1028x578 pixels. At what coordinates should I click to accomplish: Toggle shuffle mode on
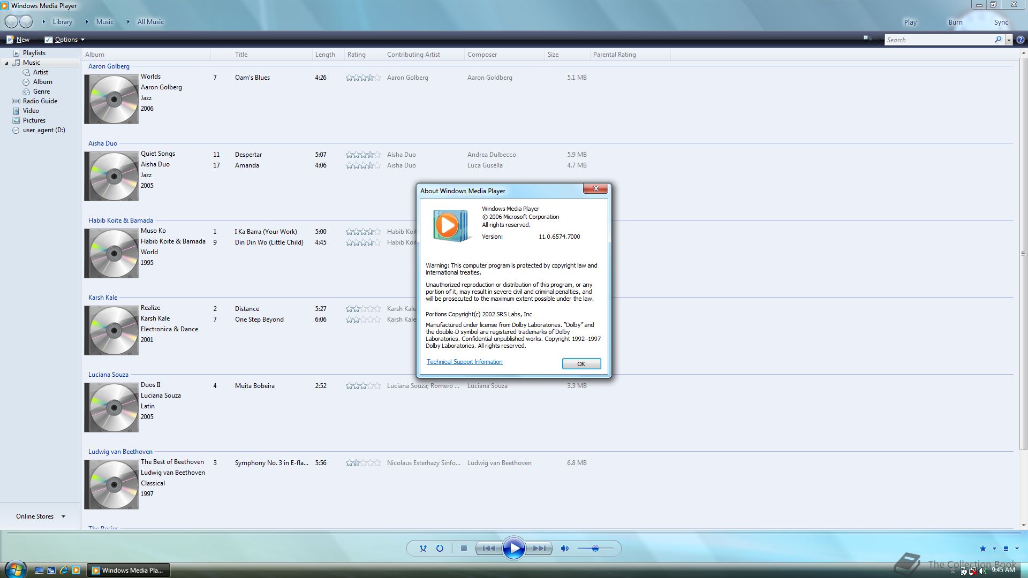(x=423, y=548)
